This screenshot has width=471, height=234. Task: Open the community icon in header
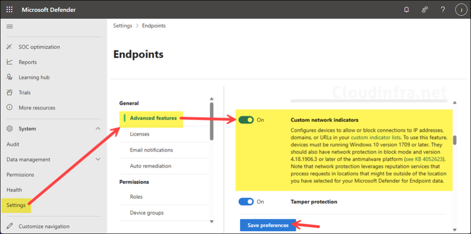(x=425, y=10)
